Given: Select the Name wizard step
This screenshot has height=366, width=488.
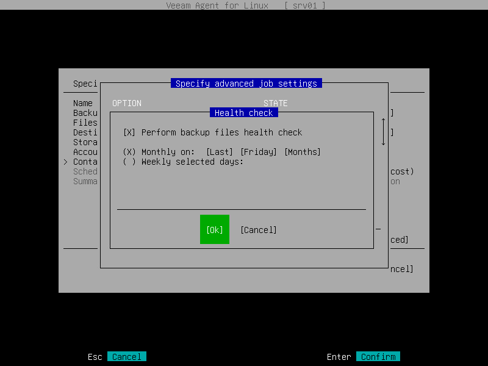Looking at the screenshot, I should pyautogui.click(x=83, y=103).
